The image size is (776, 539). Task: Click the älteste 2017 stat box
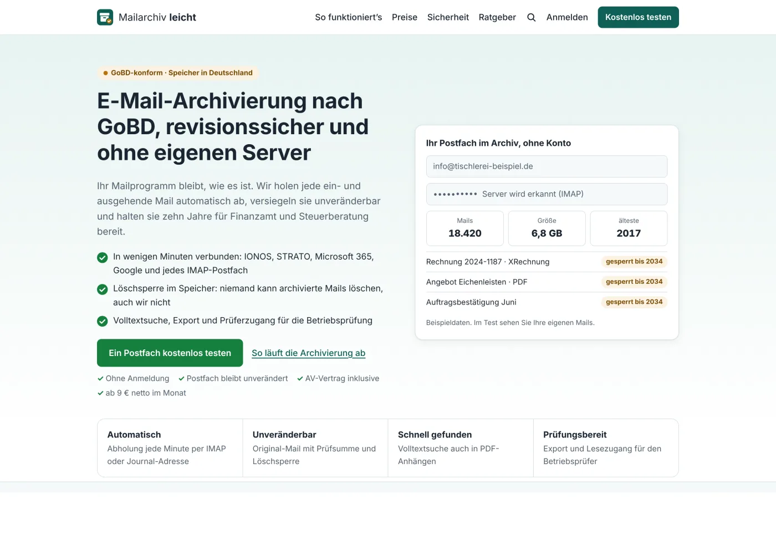pos(629,228)
